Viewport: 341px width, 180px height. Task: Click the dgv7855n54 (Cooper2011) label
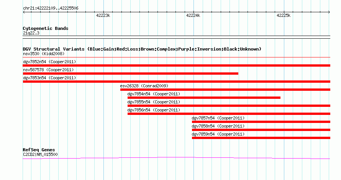(x=154, y=102)
